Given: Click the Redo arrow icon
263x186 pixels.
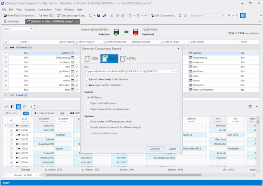Looking at the screenshot, I should 138,16.
